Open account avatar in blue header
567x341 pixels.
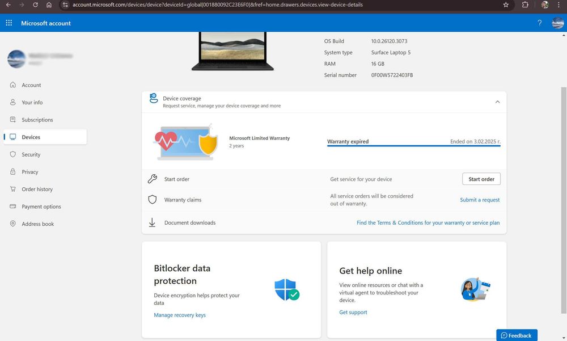click(557, 23)
